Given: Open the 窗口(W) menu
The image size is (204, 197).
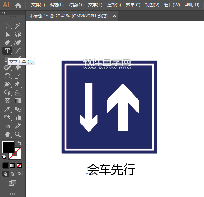Looking at the screenshot, I should tap(172, 5).
